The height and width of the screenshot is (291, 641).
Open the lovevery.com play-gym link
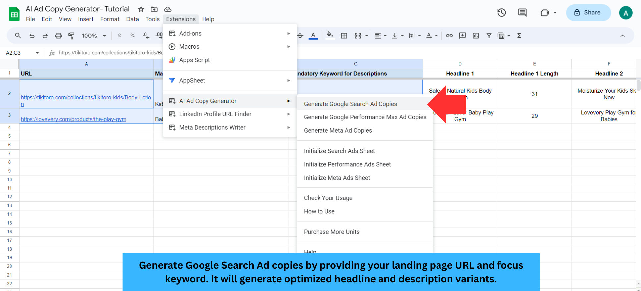click(x=73, y=119)
